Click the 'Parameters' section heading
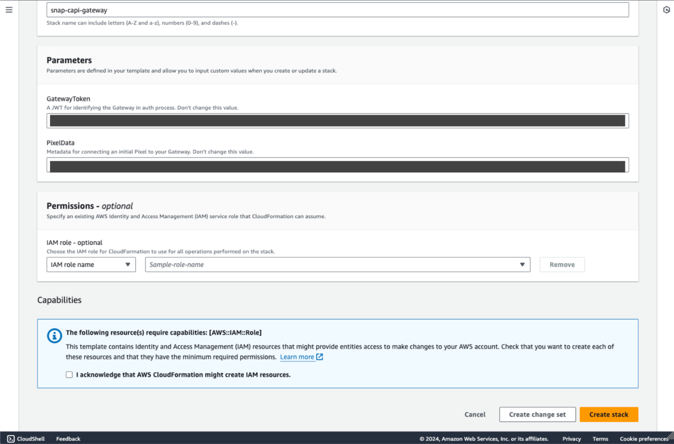The image size is (674, 444). 69,60
